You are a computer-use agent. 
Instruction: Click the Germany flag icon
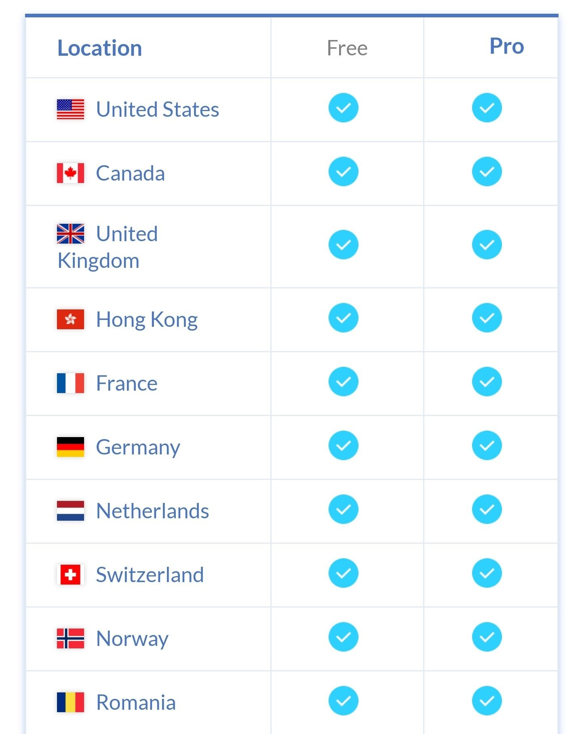[70, 447]
